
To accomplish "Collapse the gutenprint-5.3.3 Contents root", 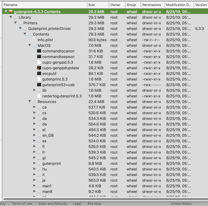I will tap(6, 12).
